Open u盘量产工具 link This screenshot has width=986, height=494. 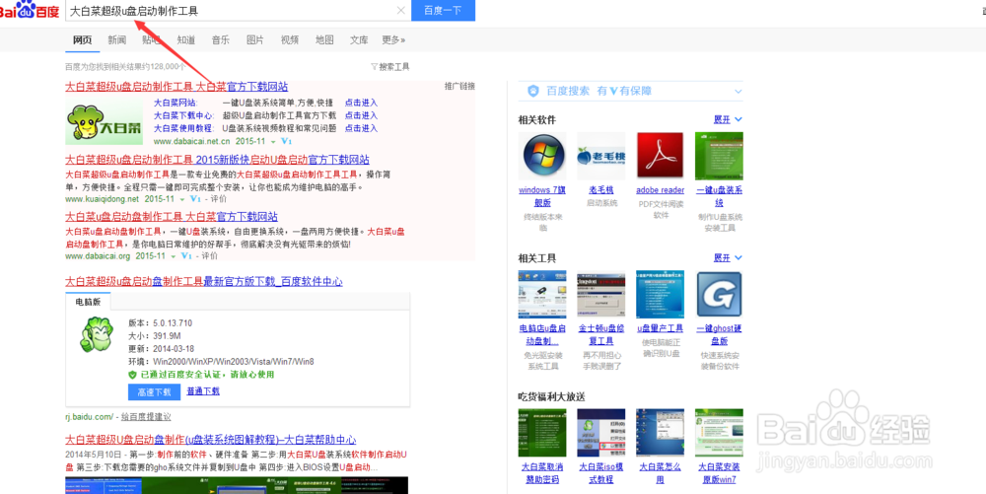point(661,328)
